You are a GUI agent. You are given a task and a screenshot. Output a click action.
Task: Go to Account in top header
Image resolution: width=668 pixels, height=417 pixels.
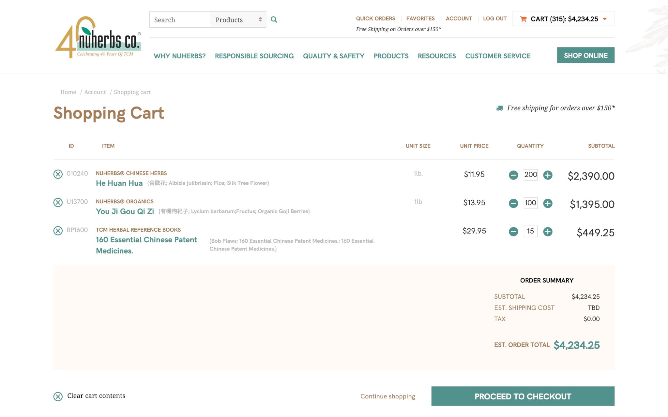tap(459, 19)
